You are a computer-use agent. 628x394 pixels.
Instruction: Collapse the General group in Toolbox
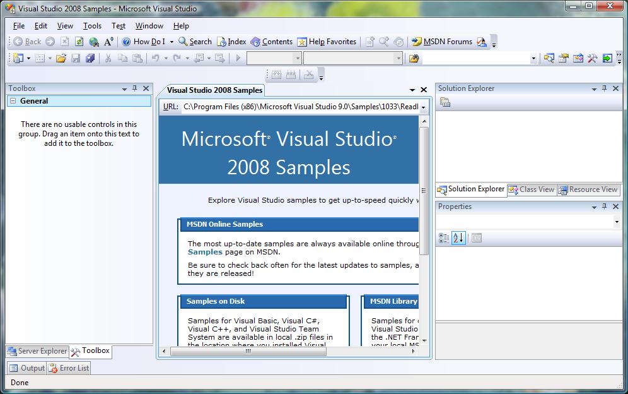coord(13,101)
